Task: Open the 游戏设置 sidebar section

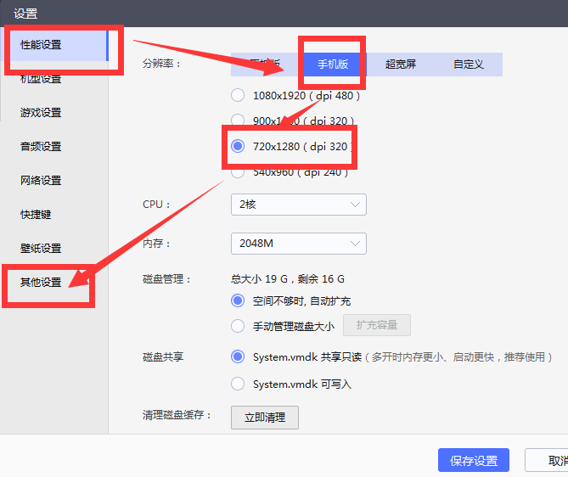Action: [42, 113]
